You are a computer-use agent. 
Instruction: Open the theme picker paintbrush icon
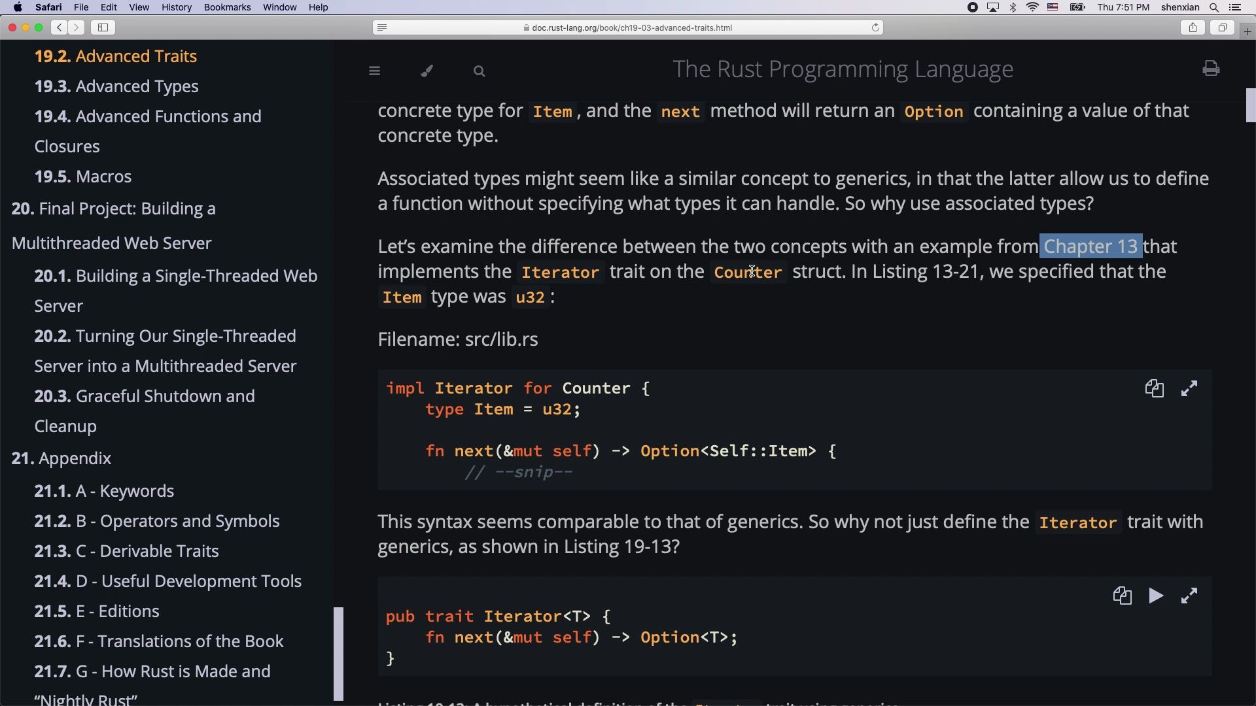pyautogui.click(x=427, y=71)
